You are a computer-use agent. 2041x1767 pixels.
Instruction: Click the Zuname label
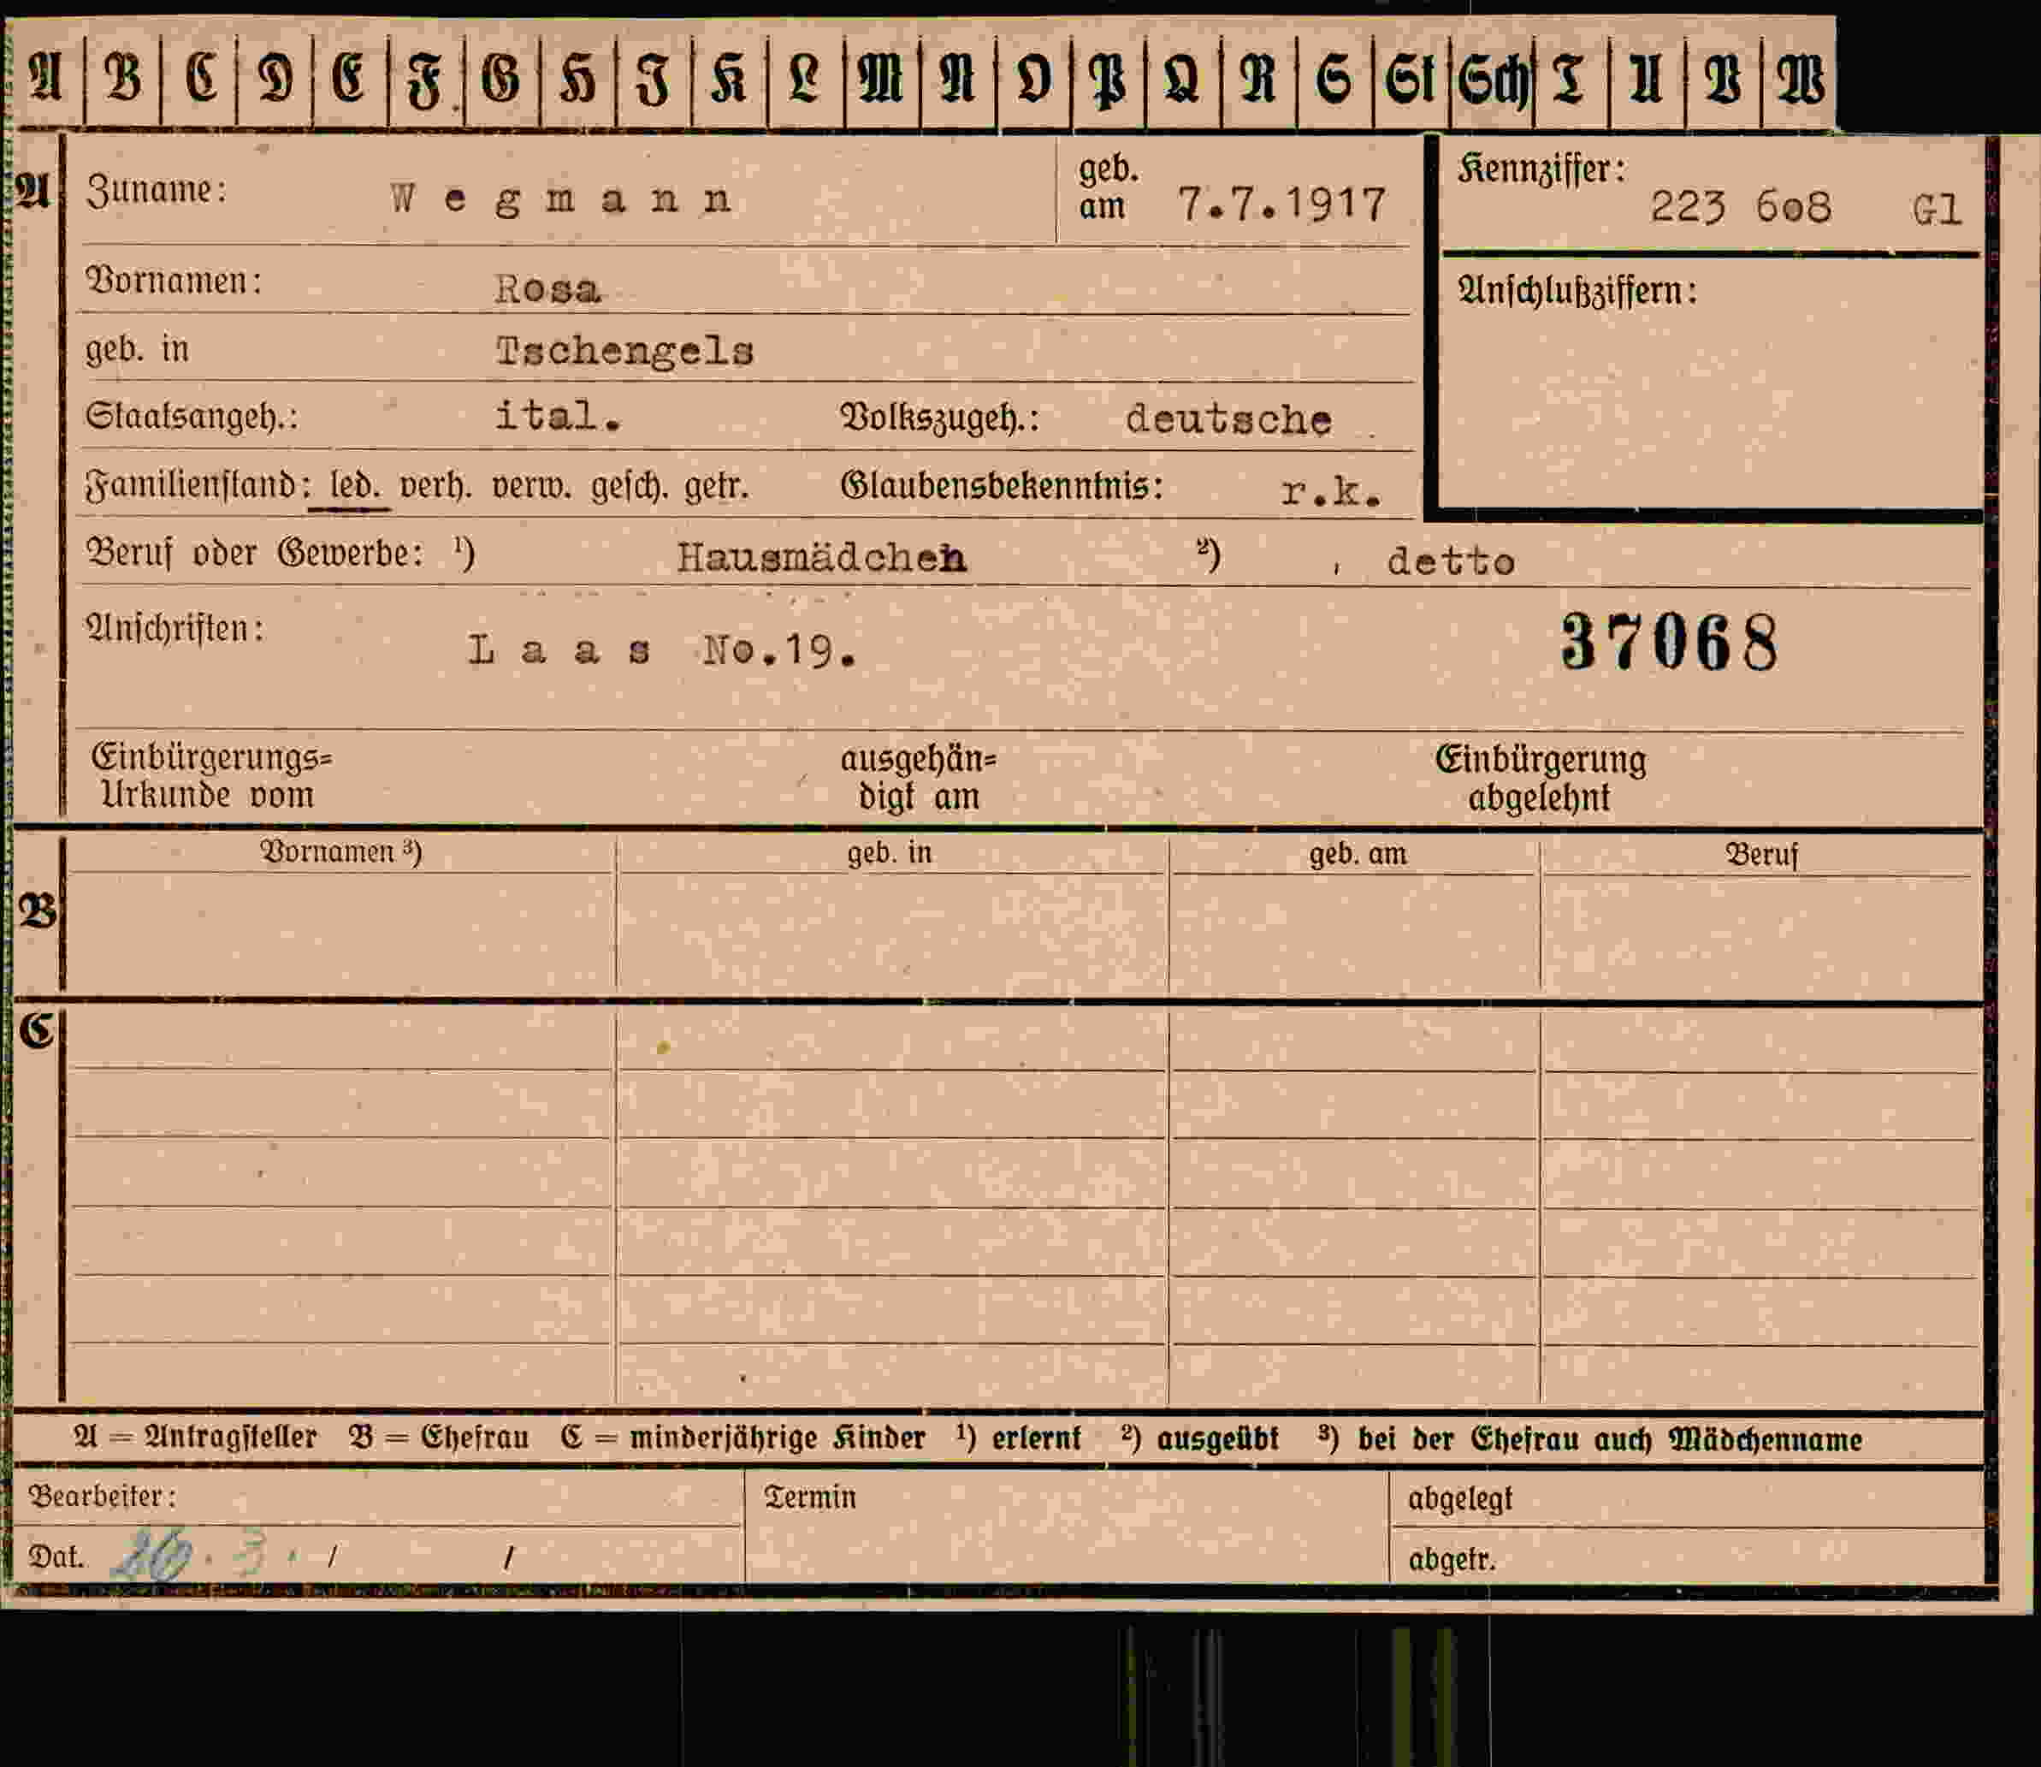(x=157, y=189)
